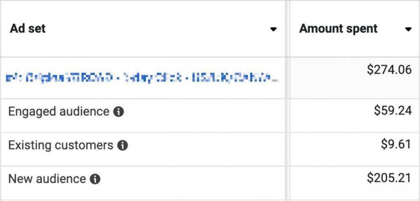Click blank space right of Existing customers icon
Image resolution: width=420 pixels, height=201 pixels.
click(x=202, y=145)
